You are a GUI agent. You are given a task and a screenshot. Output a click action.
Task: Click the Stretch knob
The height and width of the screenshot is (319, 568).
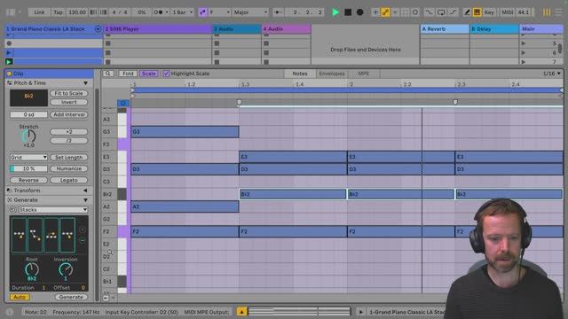(28, 136)
